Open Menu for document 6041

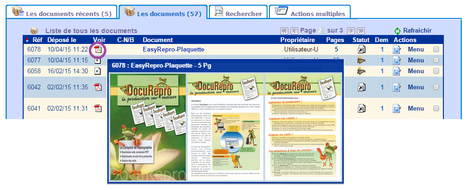click(x=416, y=108)
